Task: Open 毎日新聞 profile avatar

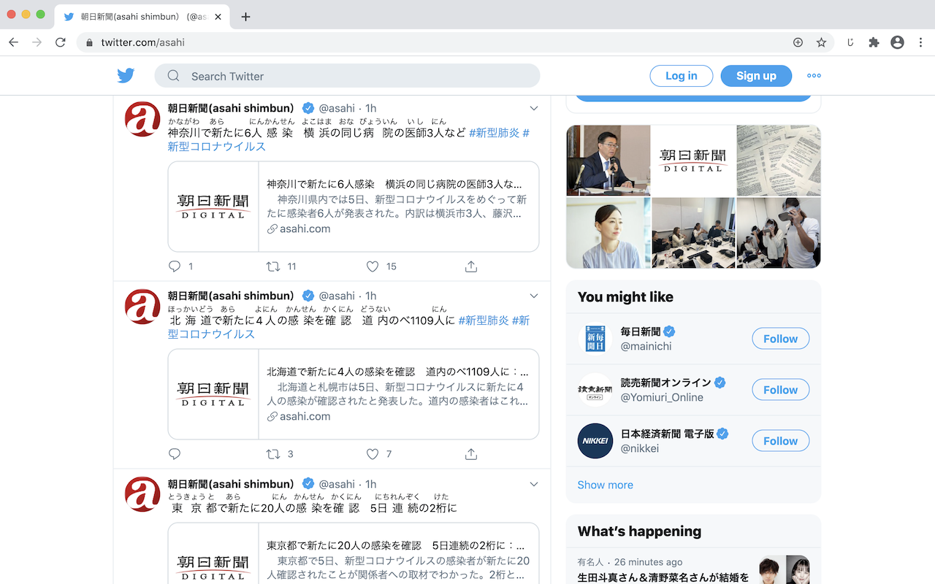Action: point(595,339)
